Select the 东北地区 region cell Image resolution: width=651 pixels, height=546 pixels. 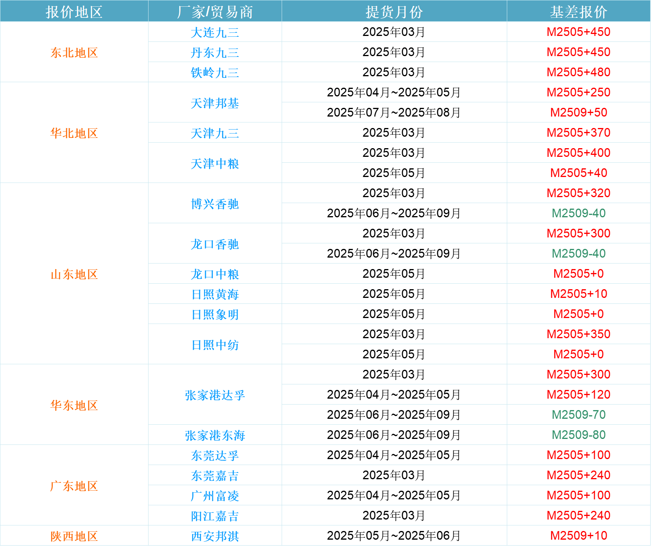pos(74,53)
